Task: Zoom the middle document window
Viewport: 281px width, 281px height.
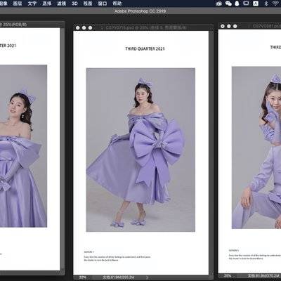Action: (x=91, y=27)
